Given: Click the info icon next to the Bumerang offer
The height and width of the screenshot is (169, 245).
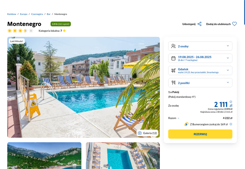Looking at the screenshot, I should tap(231, 124).
